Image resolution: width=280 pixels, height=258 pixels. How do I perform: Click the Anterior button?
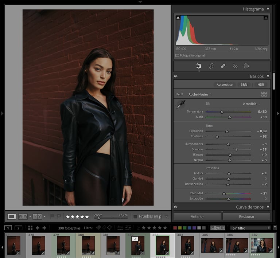197,216
